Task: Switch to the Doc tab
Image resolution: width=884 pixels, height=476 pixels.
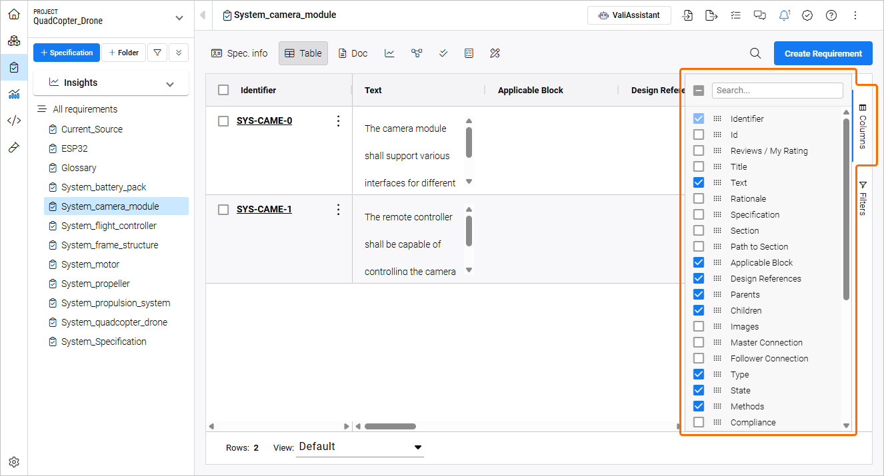Action: [x=353, y=53]
